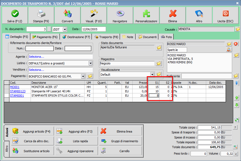Open address folder icon beside address box
Screen dimensions: 241x161
(236, 55)
